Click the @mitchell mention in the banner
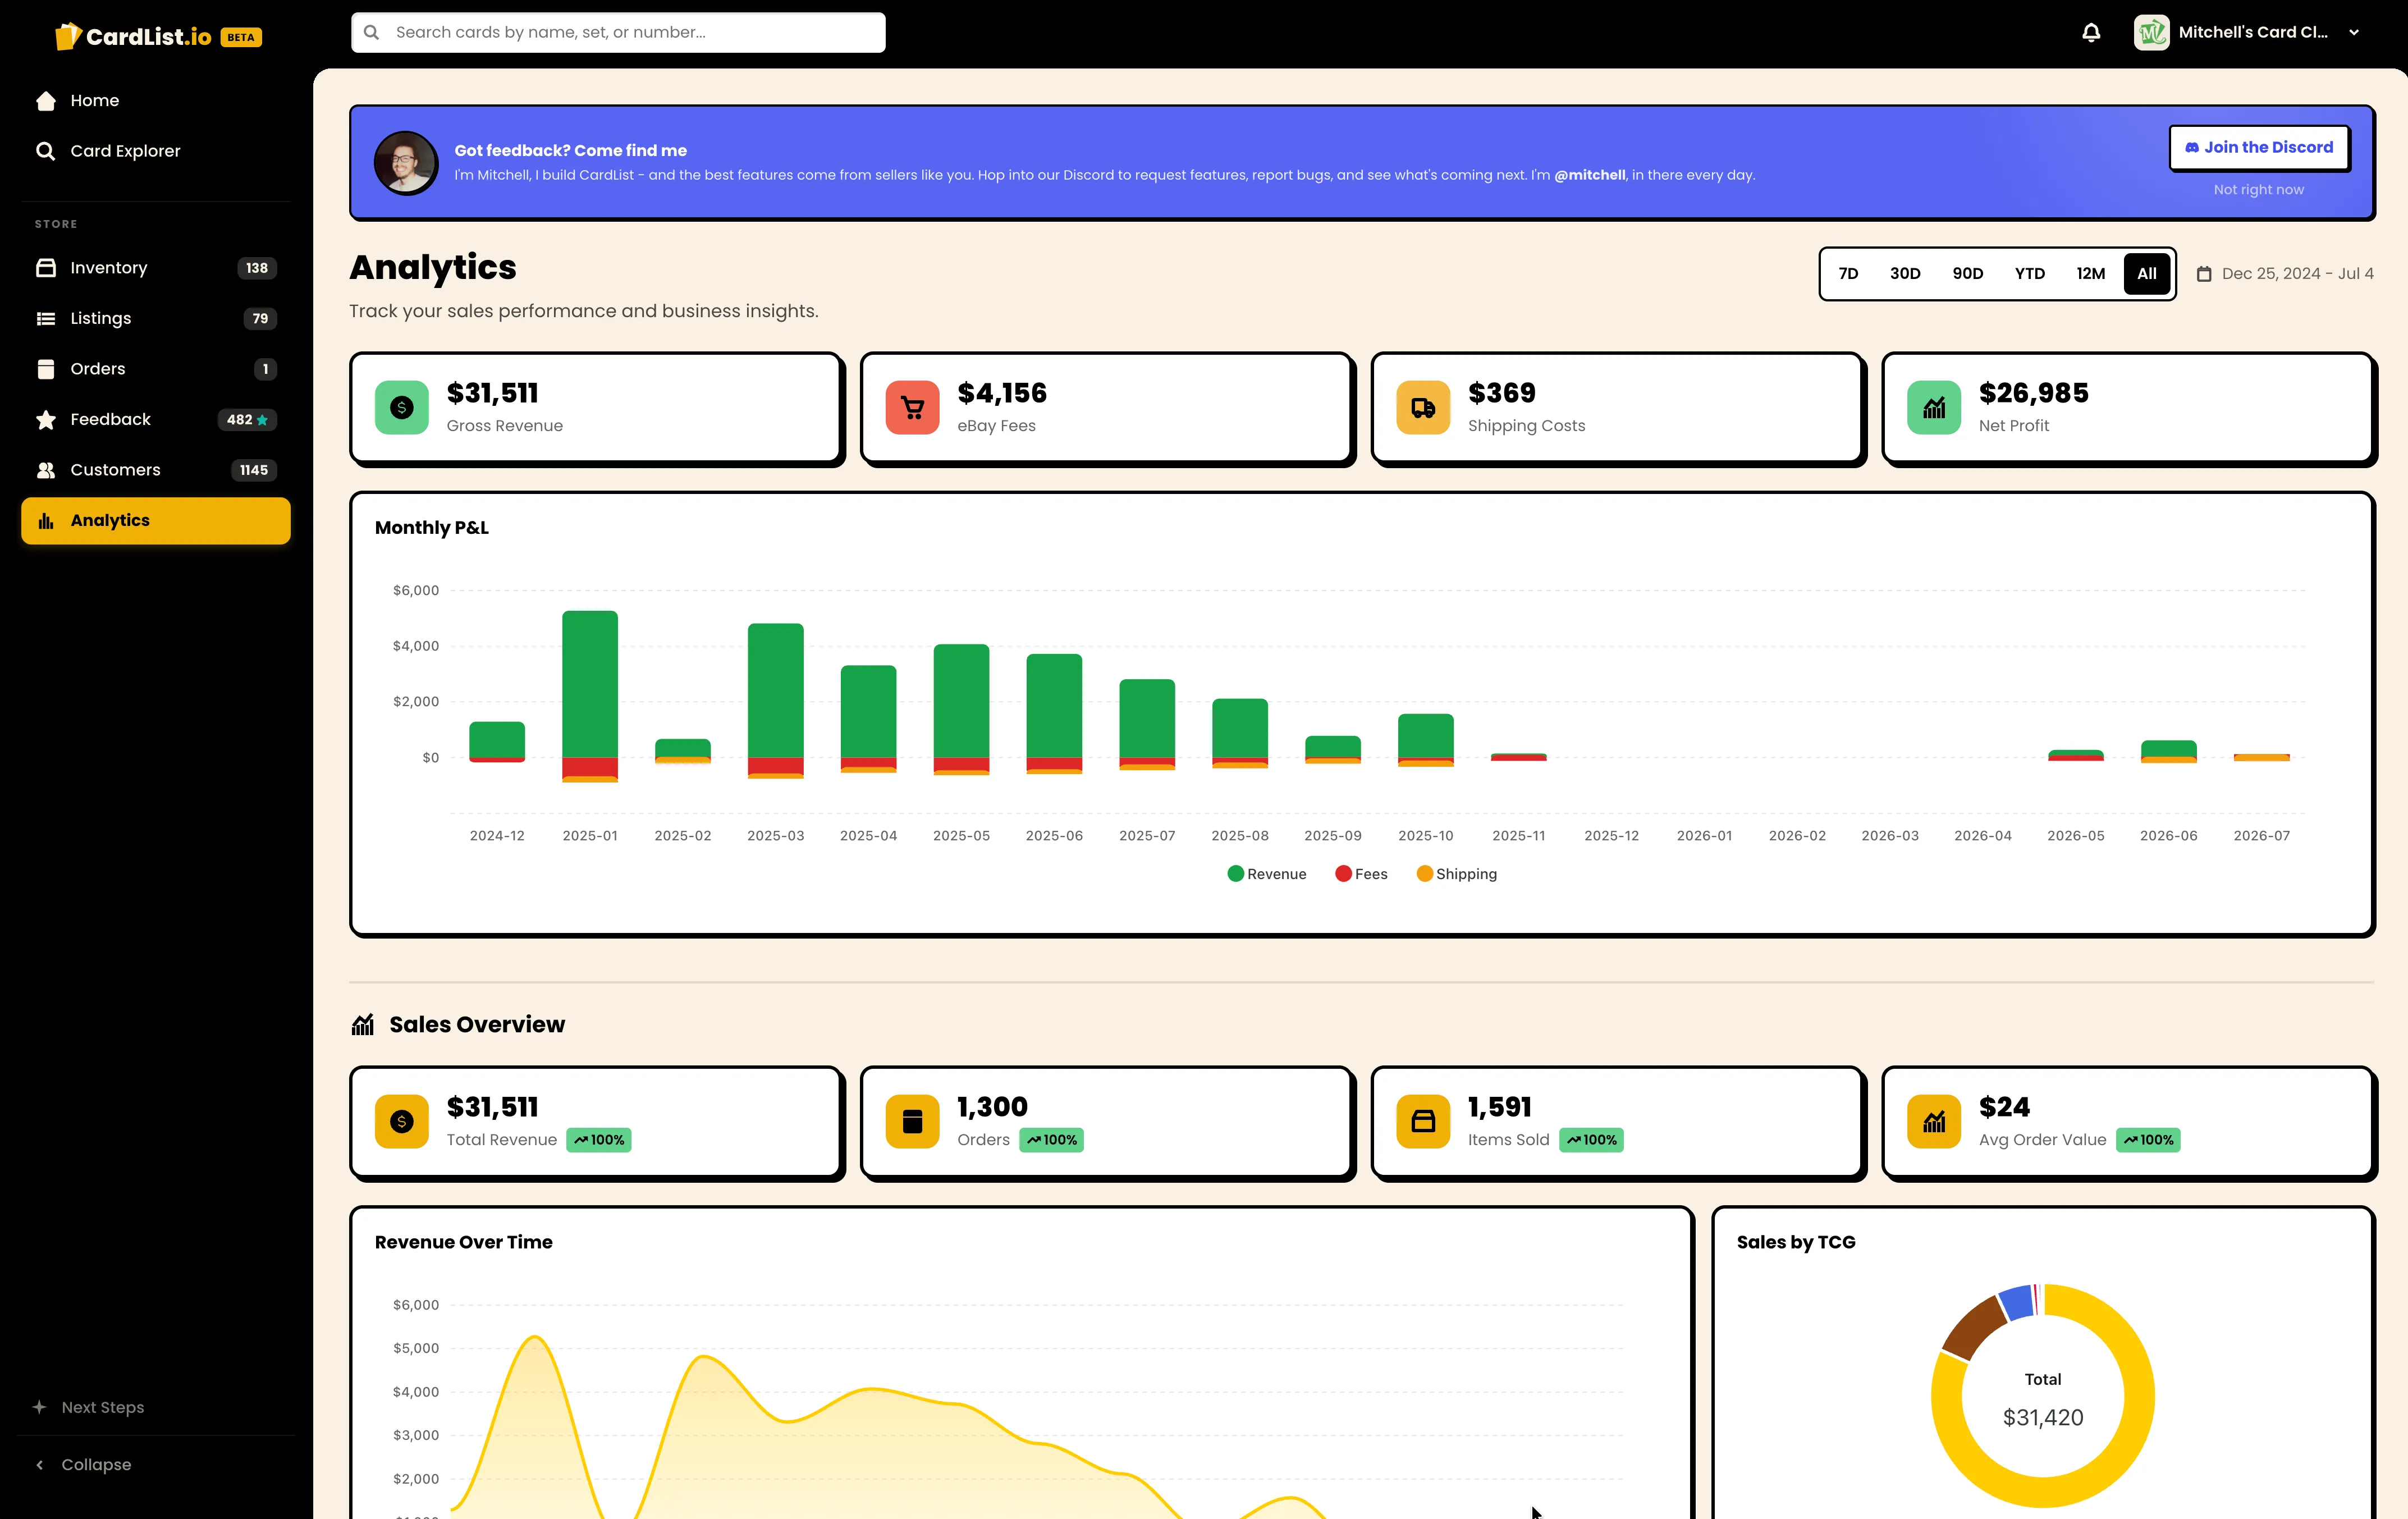This screenshot has width=2408, height=1519. (x=1589, y=175)
